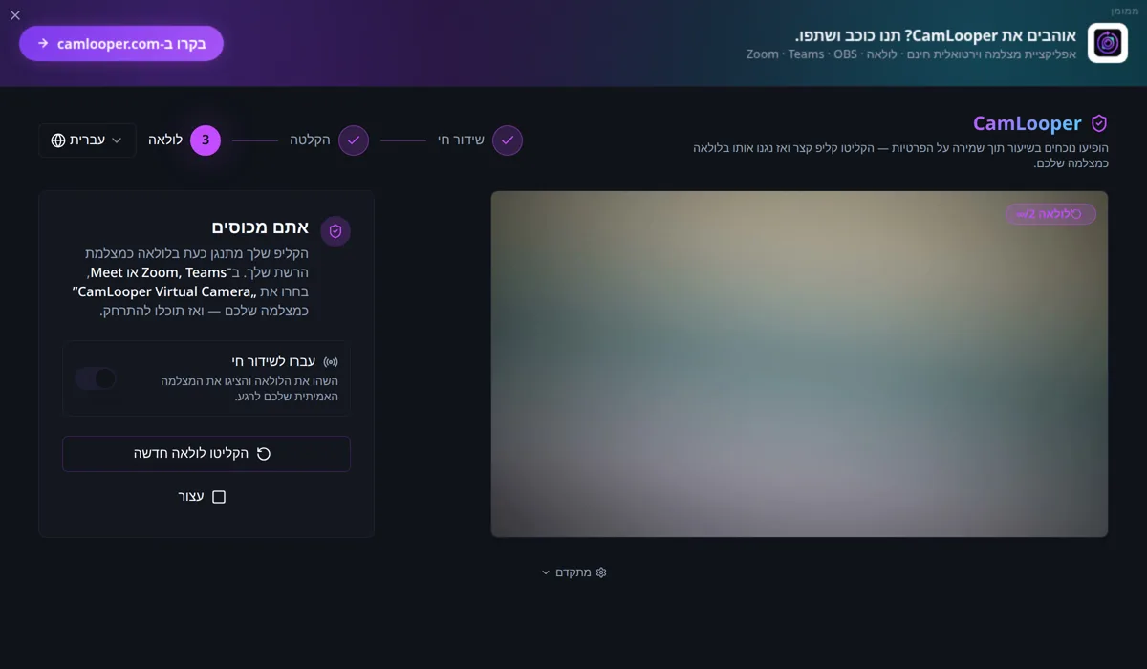This screenshot has width=1147, height=669.
Task: Click the לולאה step label
Action: (165, 140)
